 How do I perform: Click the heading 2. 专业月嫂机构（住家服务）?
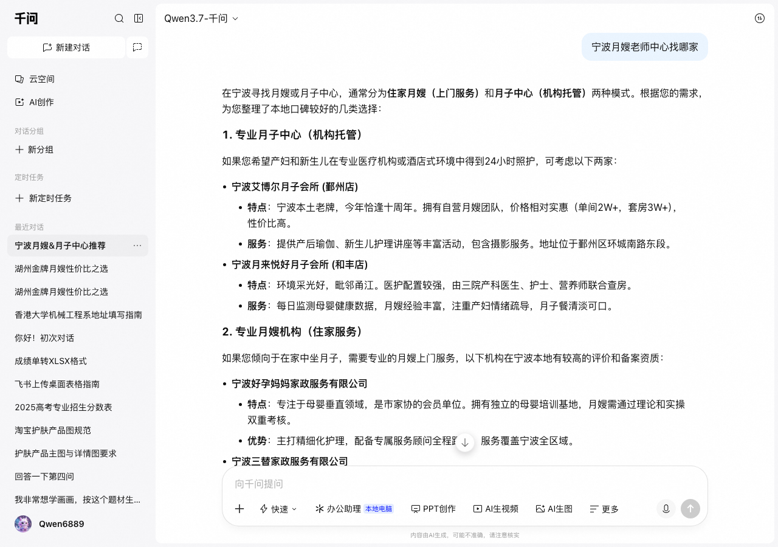295,331
